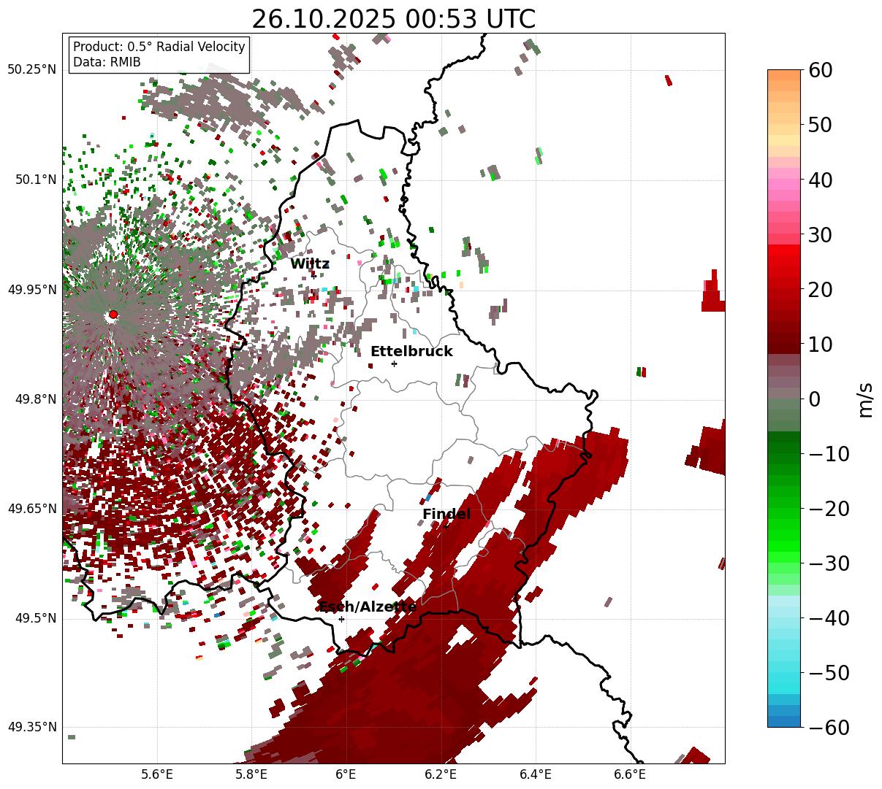Click the 6.6°E longitude tick label
This screenshot has width=882, height=789.
(630, 774)
